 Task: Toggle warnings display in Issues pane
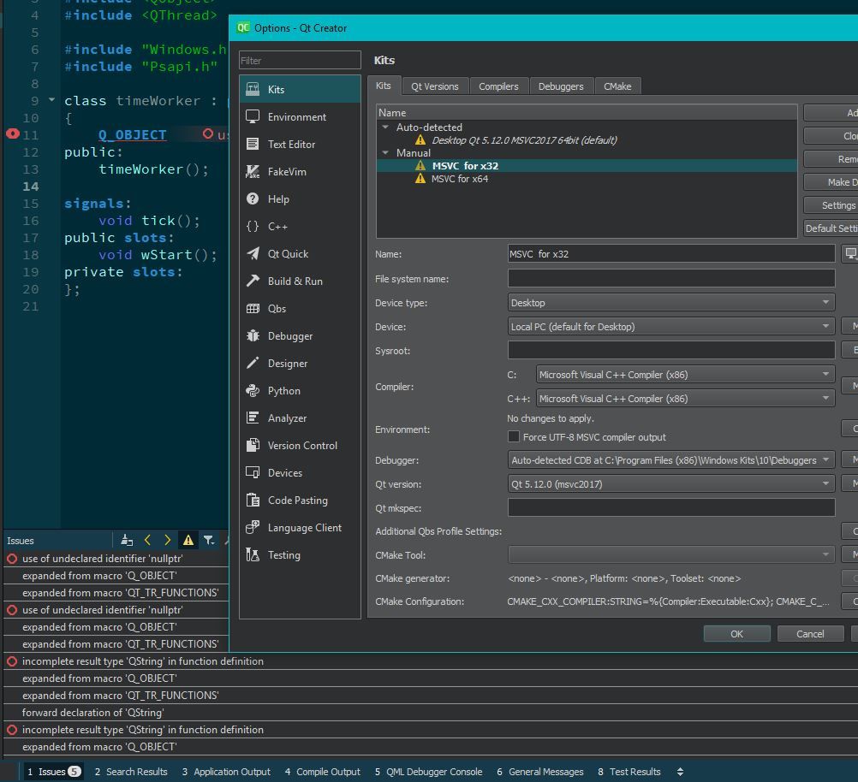pyautogui.click(x=188, y=540)
